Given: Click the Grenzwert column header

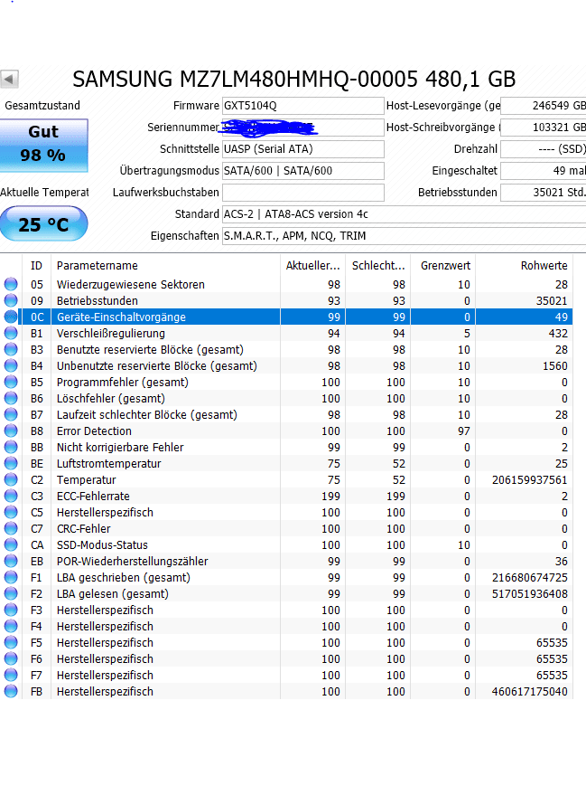Looking at the screenshot, I should pos(442,266).
